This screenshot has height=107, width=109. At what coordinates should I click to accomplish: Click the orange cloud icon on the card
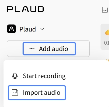(107, 33)
